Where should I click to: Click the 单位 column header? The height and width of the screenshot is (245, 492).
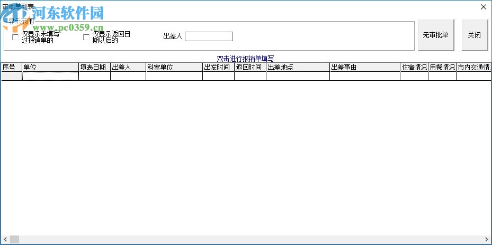[x=50, y=67]
